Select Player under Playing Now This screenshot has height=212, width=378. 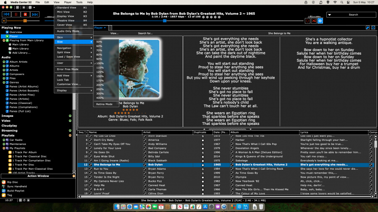pyautogui.click(x=13, y=36)
